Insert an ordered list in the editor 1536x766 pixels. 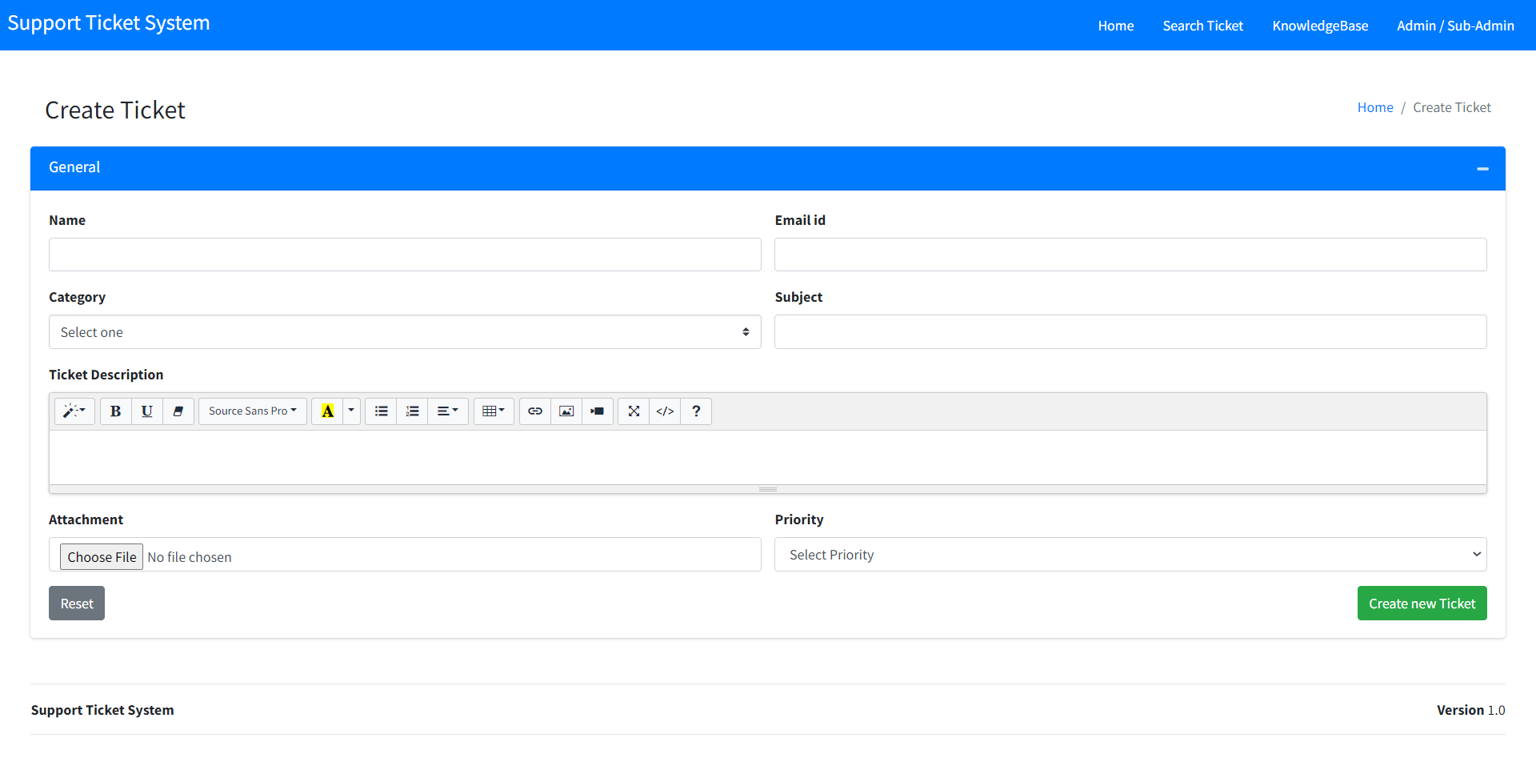[x=412, y=411]
